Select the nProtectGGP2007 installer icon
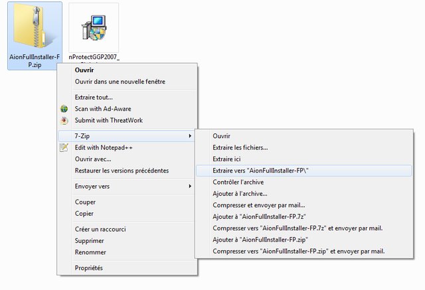This screenshot has height=290, width=425. coord(94,28)
